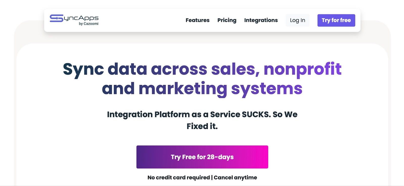Click the "by Cazoomi" tagline under logo

click(x=89, y=24)
